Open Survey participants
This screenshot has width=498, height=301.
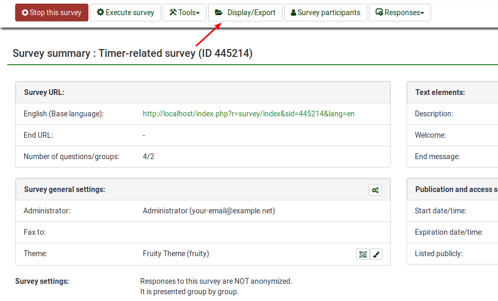pyautogui.click(x=325, y=13)
